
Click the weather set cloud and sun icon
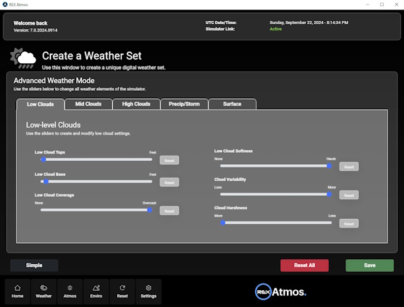click(x=23, y=59)
